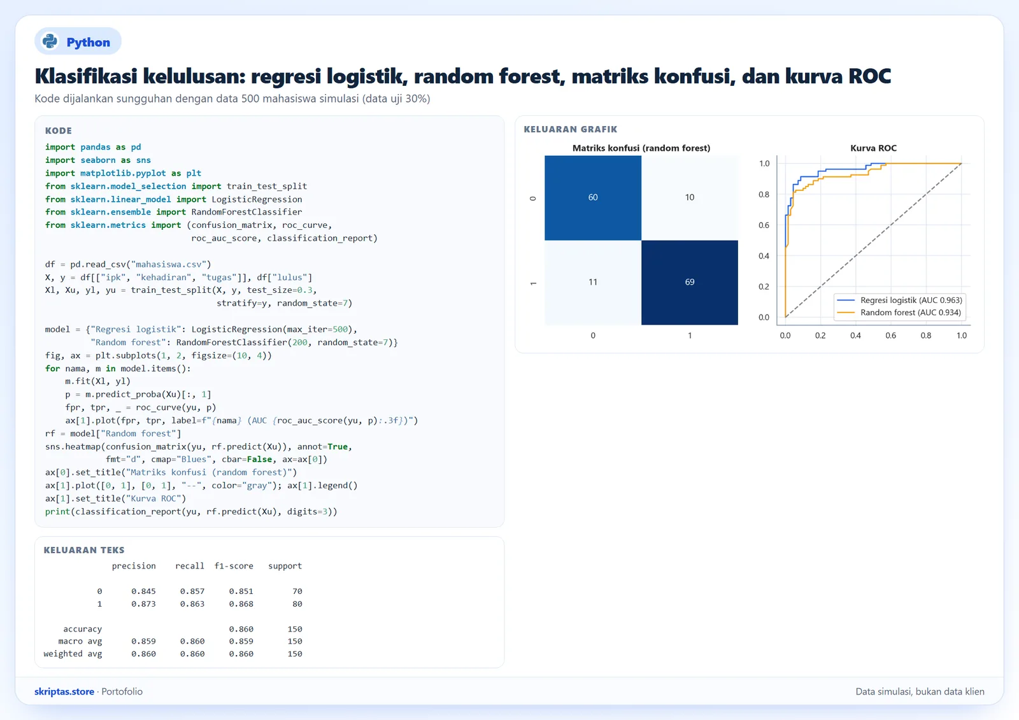Click the Portofolio footer text
Image resolution: width=1019 pixels, height=720 pixels.
coord(122,691)
